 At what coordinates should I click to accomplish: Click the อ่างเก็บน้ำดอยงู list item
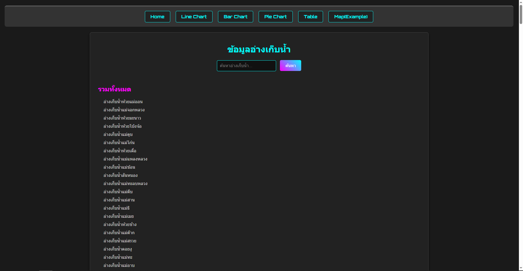118,249
